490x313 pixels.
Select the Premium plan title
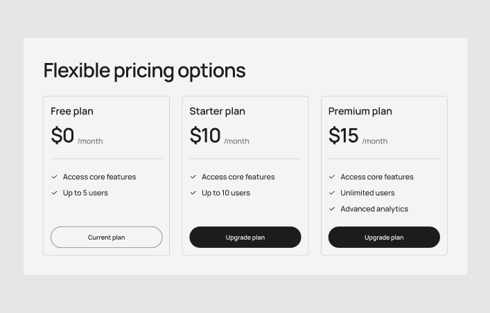click(x=360, y=111)
